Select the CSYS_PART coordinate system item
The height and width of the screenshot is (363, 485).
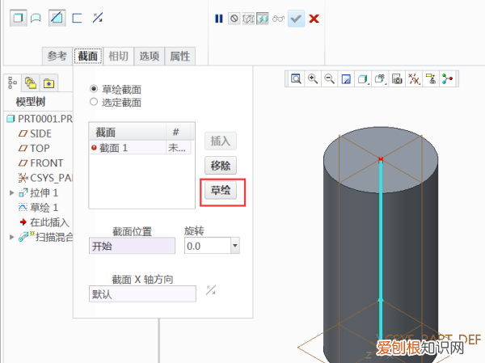coord(45,178)
